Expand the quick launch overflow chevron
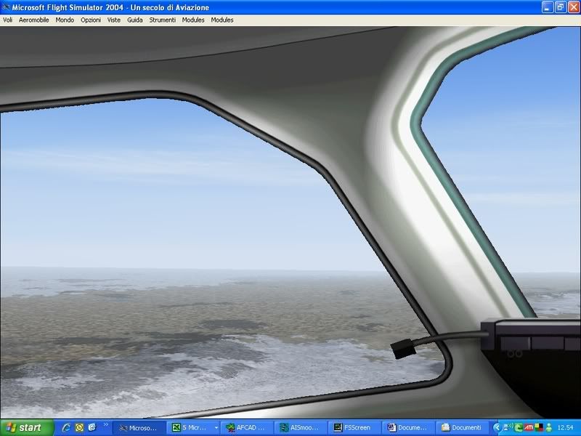Screen dimensions: 581x436 tap(105, 424)
